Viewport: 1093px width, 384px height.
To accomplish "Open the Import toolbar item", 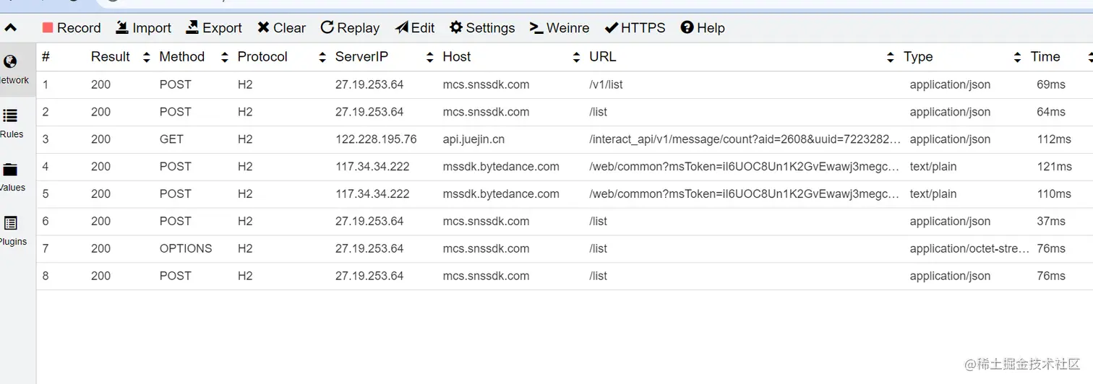I will click(143, 27).
